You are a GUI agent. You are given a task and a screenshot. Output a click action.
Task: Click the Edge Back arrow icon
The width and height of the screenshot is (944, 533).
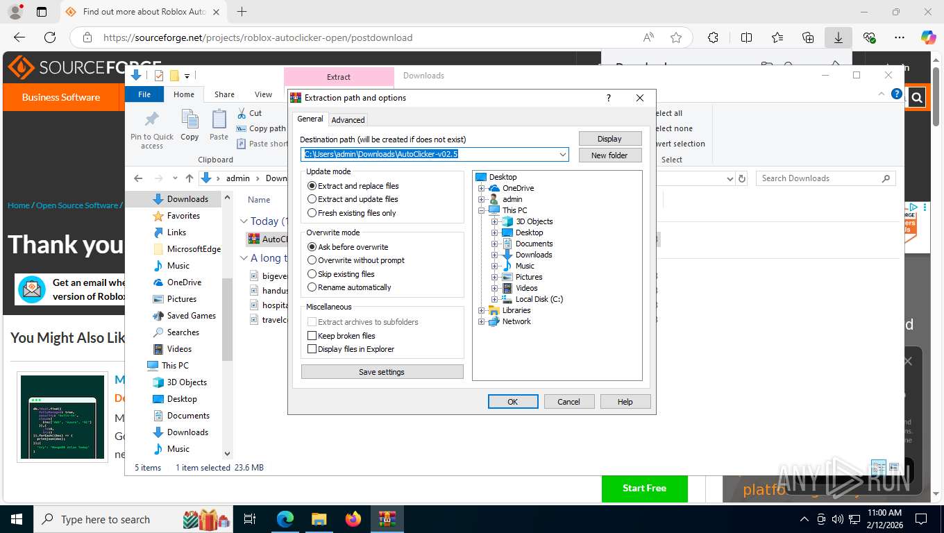(x=19, y=37)
